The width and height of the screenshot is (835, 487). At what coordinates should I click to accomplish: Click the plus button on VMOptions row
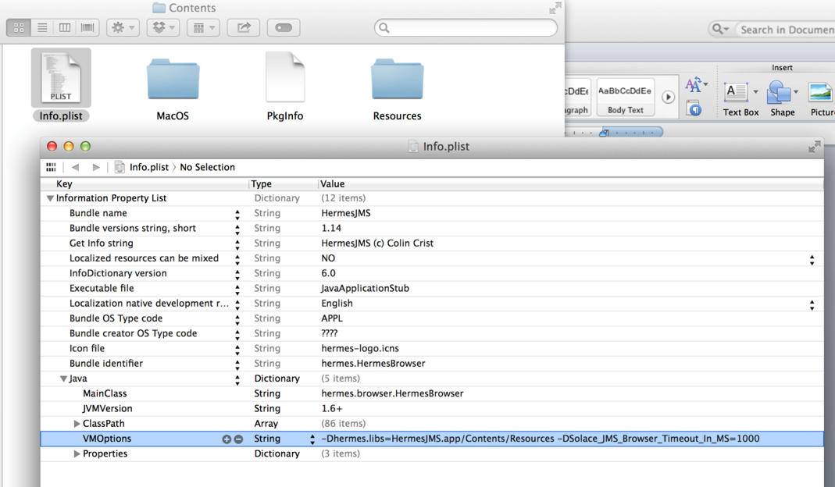pyautogui.click(x=227, y=439)
